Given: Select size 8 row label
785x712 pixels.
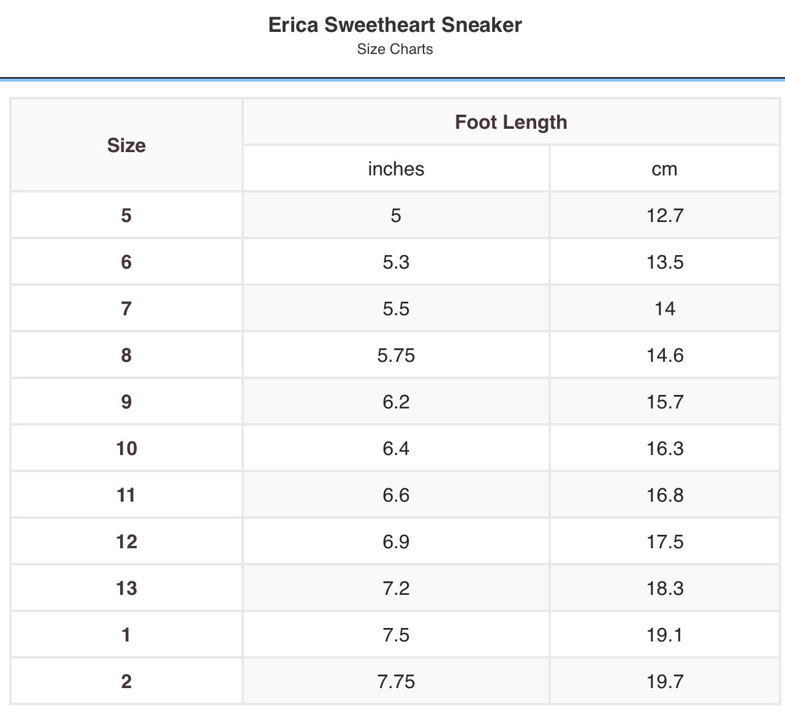Looking at the screenshot, I should (126, 355).
